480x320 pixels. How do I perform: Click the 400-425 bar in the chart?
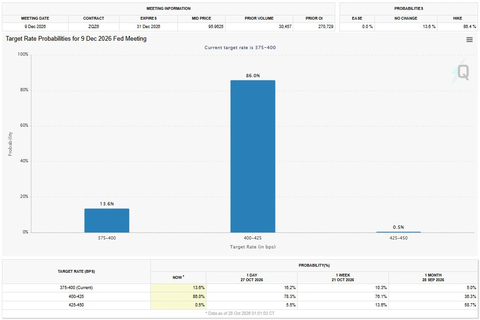253,156
